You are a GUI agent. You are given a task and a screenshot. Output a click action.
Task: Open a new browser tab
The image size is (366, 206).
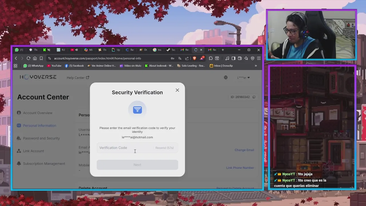223,50
